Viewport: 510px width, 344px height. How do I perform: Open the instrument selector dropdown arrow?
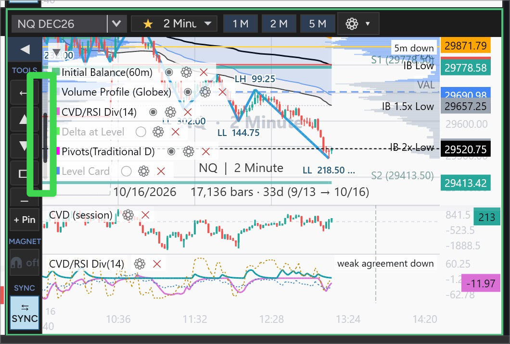pyautogui.click(x=116, y=24)
